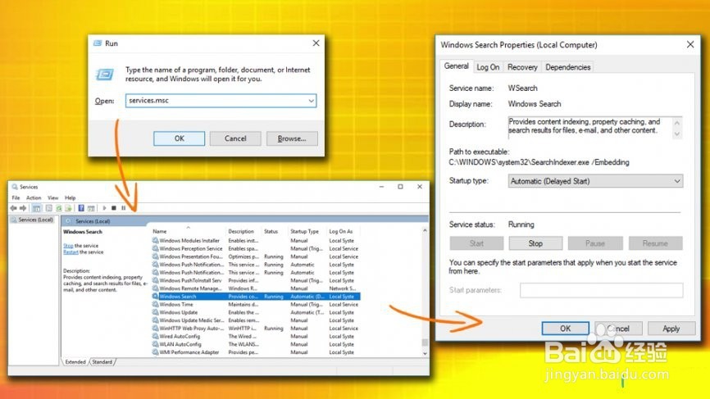
Task: Click the gear icon beside Windows Modules Installer
Action: [155, 241]
